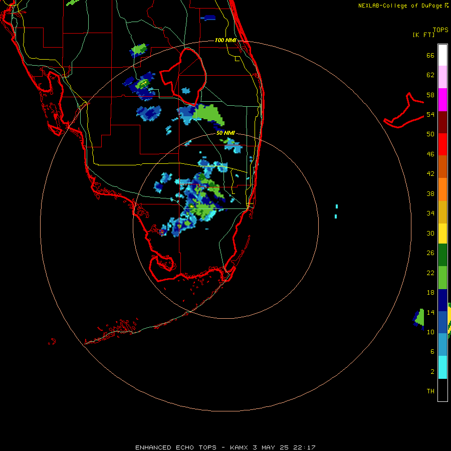
Task: Click the 34 legend value
Action: pyautogui.click(x=430, y=213)
